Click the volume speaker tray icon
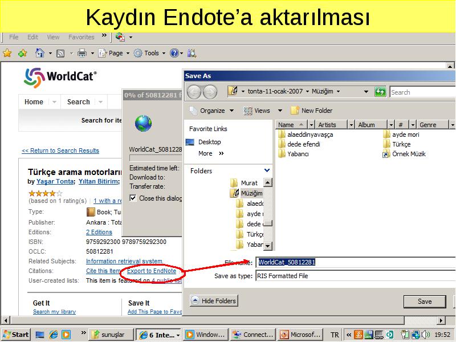This screenshot has width=456, height=342. [x=426, y=335]
